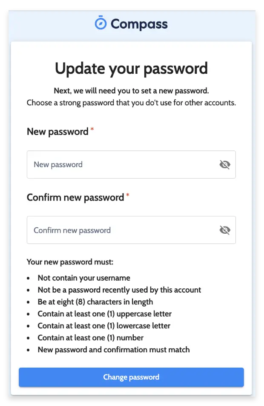This screenshot has width=264, height=406.
Task: Click the Compass logo icon
Action: pyautogui.click(x=100, y=23)
